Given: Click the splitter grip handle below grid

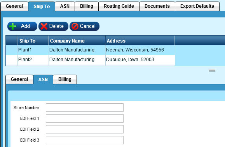Looking at the screenshot, I should 212,70.
